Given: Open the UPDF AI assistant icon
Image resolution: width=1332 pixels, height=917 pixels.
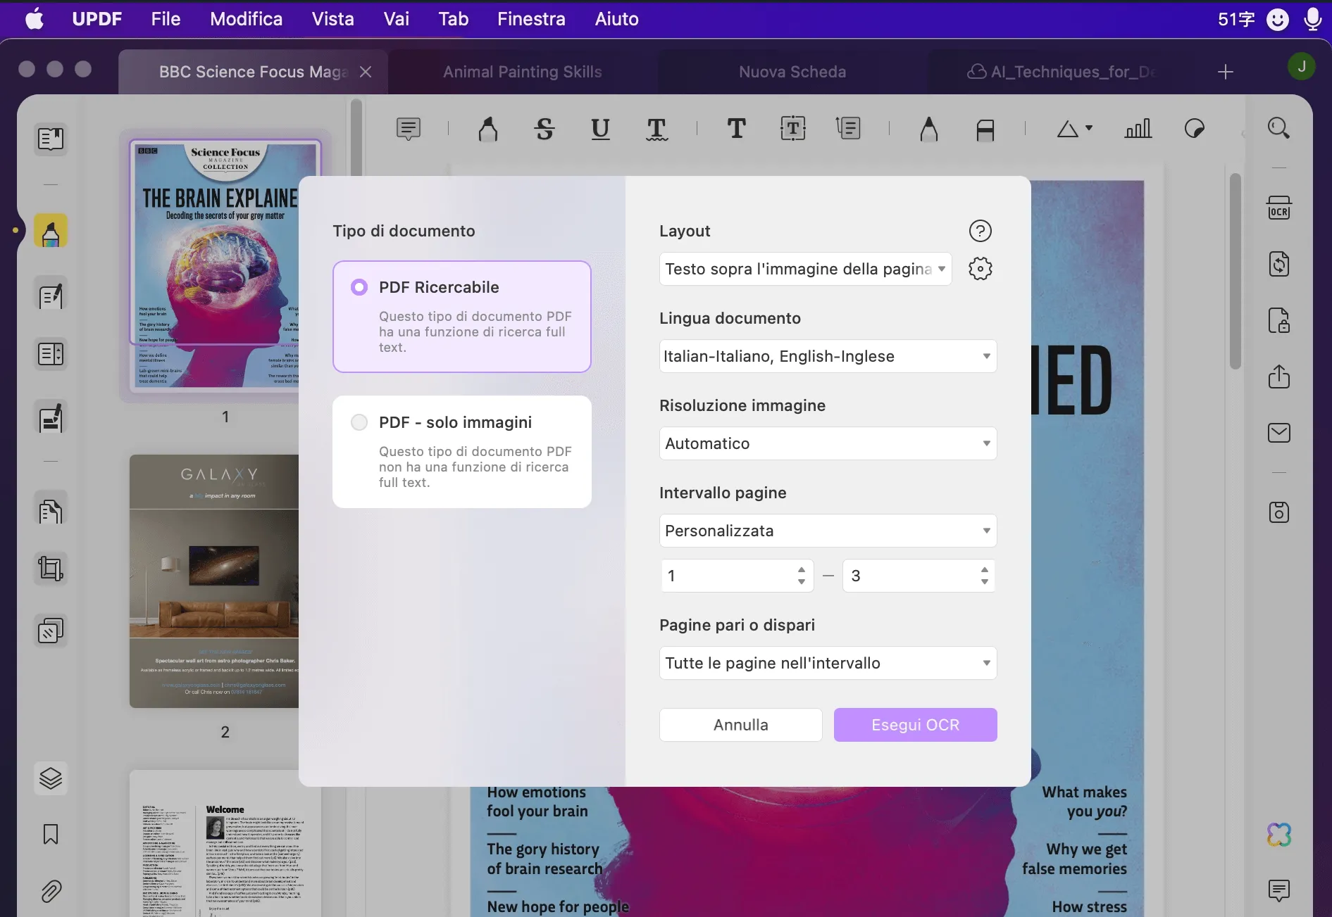Looking at the screenshot, I should [x=1279, y=835].
